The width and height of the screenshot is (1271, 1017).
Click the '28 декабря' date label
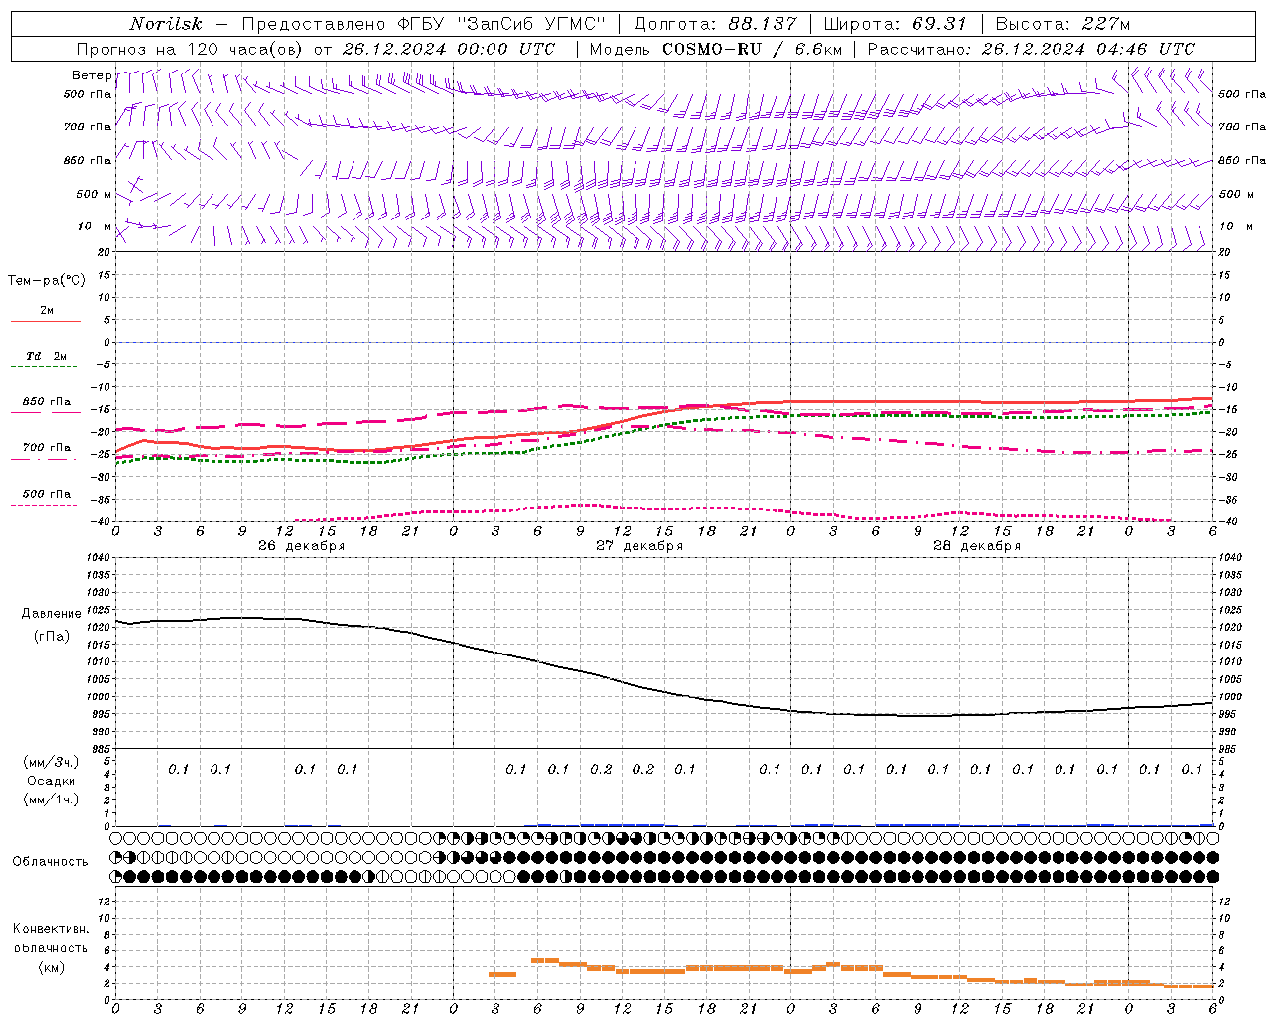976,546
